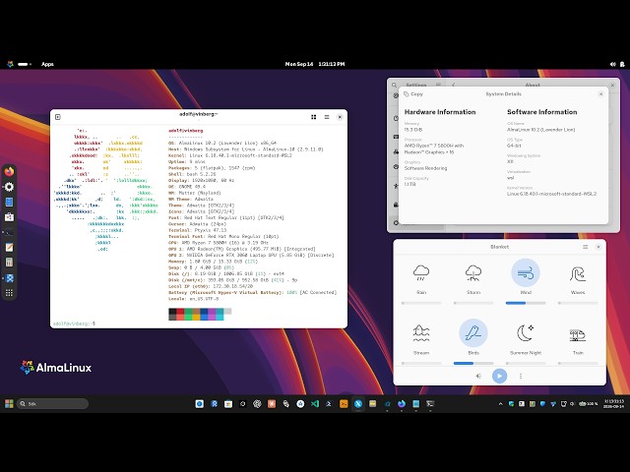Close the Blanket window
The image size is (630, 472).
[598, 247]
